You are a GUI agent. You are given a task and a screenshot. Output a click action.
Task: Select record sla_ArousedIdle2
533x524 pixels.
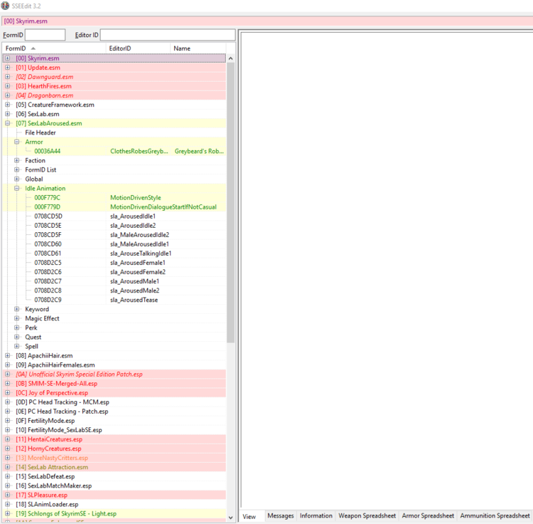[x=114, y=226]
